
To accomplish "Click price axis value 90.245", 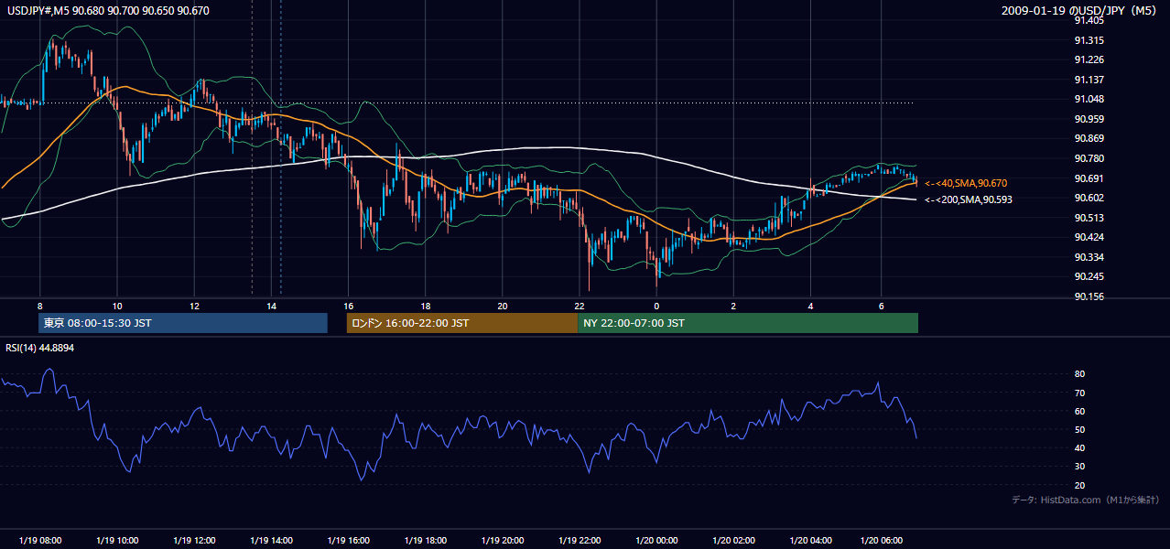I will 1089,276.
